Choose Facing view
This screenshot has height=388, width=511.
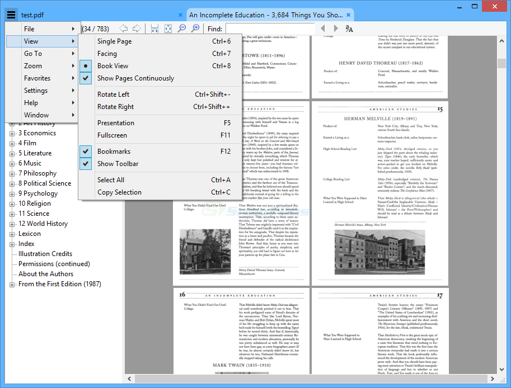pyautogui.click(x=160, y=54)
